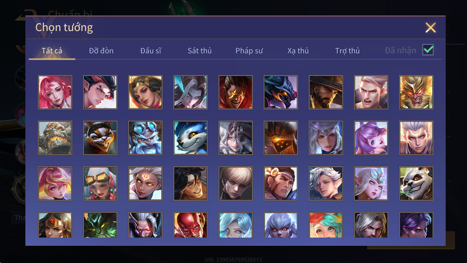Choose the white-bearded goggles dwarf hero
This screenshot has width=467, height=263.
pyautogui.click(x=145, y=138)
